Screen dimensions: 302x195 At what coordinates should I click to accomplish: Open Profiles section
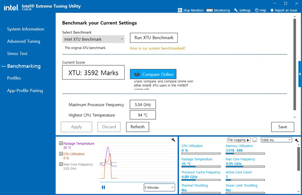pyautogui.click(x=14, y=78)
